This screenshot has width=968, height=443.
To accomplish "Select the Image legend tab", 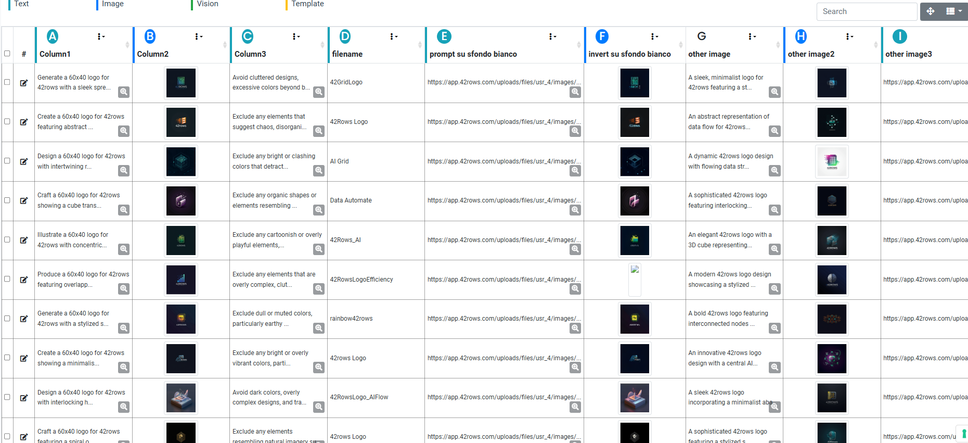I will (113, 4).
